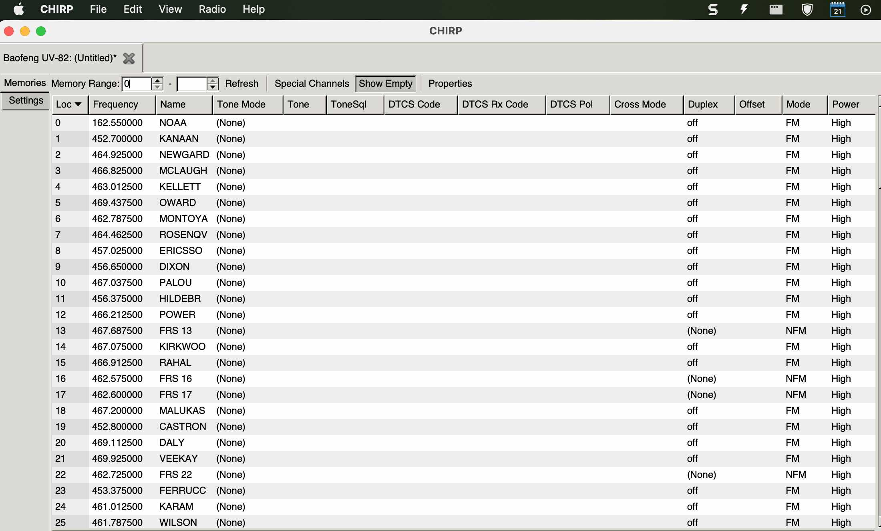Click the S-shaped menu bar icon
The width and height of the screenshot is (881, 531).
pyautogui.click(x=713, y=9)
